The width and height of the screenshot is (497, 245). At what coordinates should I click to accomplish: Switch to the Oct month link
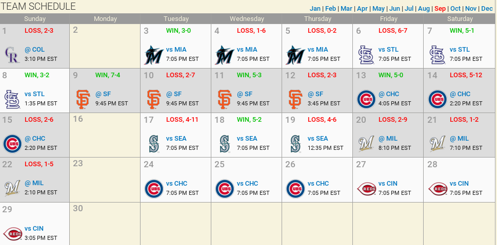point(455,9)
